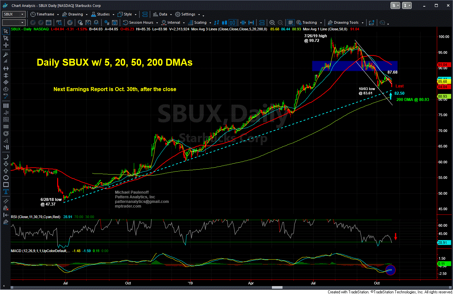
Task: Click the remove drawing objects icon
Action: (6, 208)
